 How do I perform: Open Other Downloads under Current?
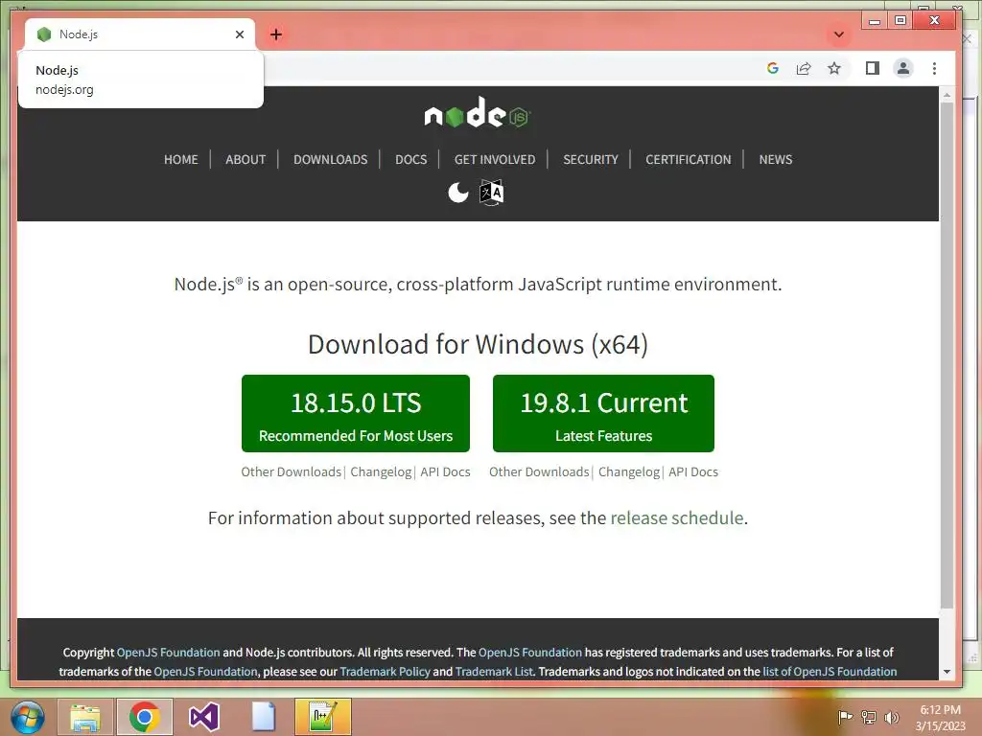539,471
